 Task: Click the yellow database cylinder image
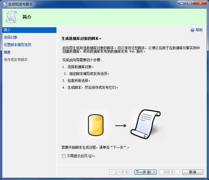(x=96, y=125)
